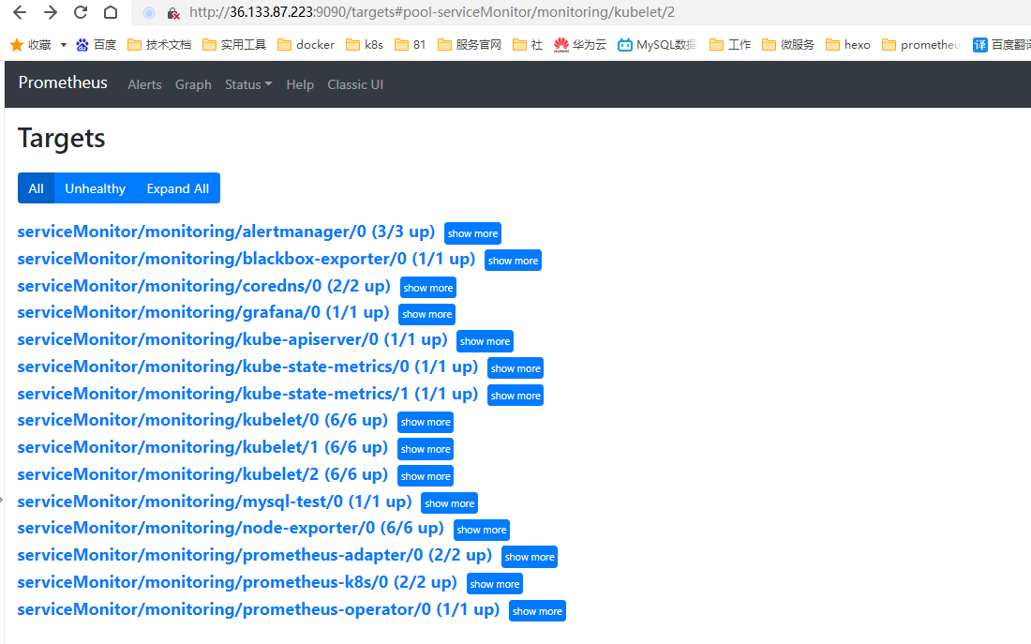The image size is (1031, 644).
Task: Show more for kubelet/0
Action: point(426,422)
